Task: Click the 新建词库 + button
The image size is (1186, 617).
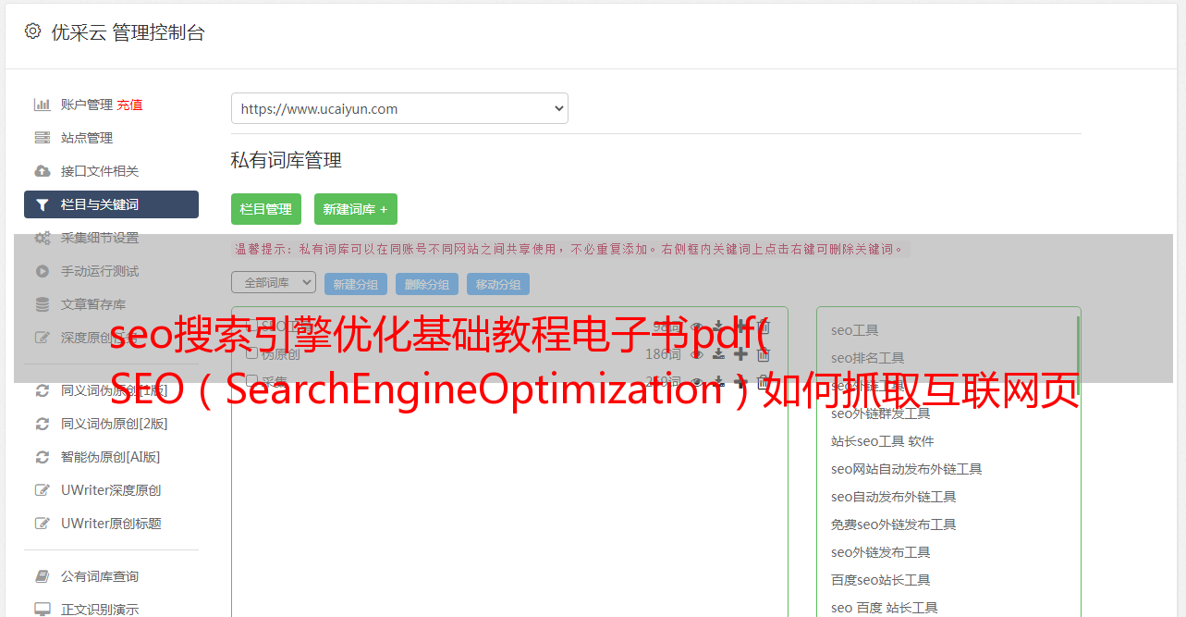Action: [356, 209]
